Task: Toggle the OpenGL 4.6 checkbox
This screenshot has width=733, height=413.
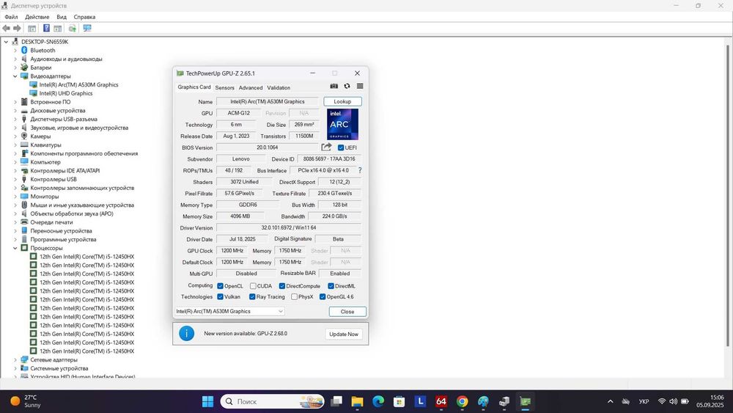Action: pos(322,296)
